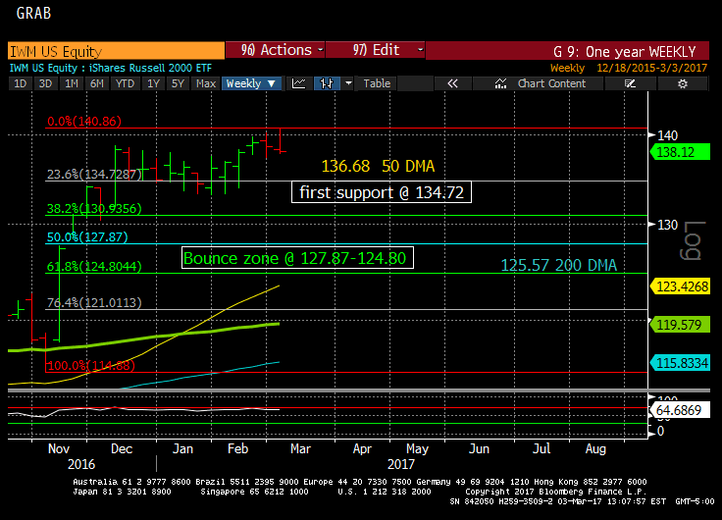Click the 50.0%(127.87) Fibonacci label
The width and height of the screenshot is (722, 520).
click(x=87, y=237)
